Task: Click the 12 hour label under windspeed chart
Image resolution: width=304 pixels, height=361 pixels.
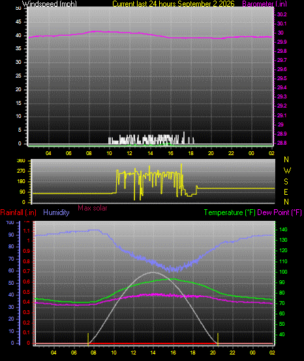Action: [130, 153]
